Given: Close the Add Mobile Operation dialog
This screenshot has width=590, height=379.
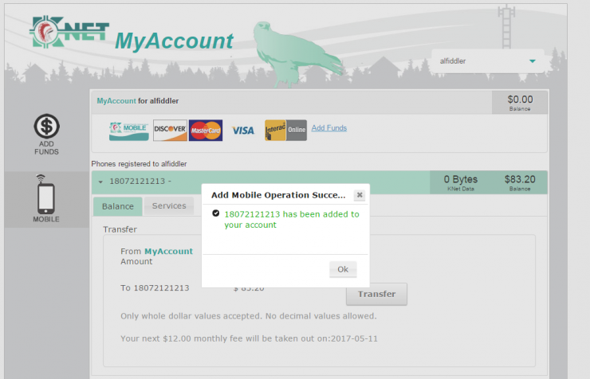Looking at the screenshot, I should 360,195.
